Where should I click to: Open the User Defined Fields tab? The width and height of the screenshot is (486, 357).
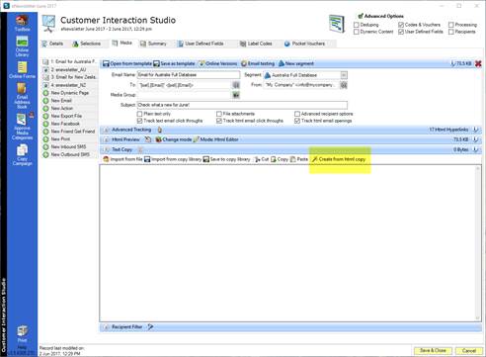(x=201, y=44)
